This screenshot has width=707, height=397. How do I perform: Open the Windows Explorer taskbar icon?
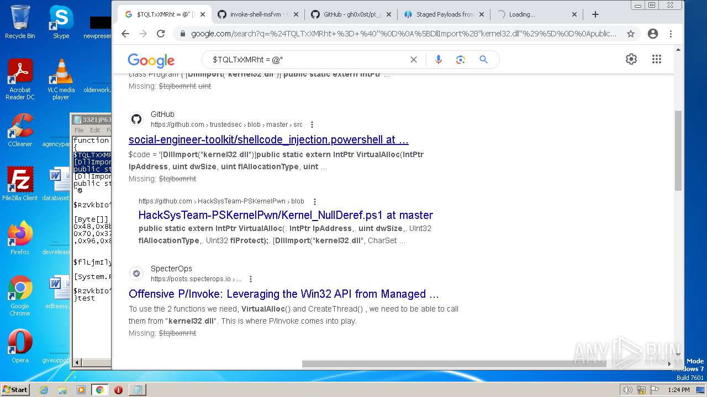coord(62,390)
